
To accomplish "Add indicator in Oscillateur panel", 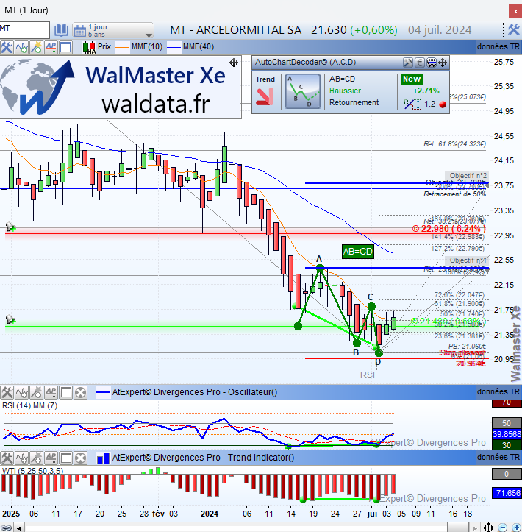I will coord(22,392).
